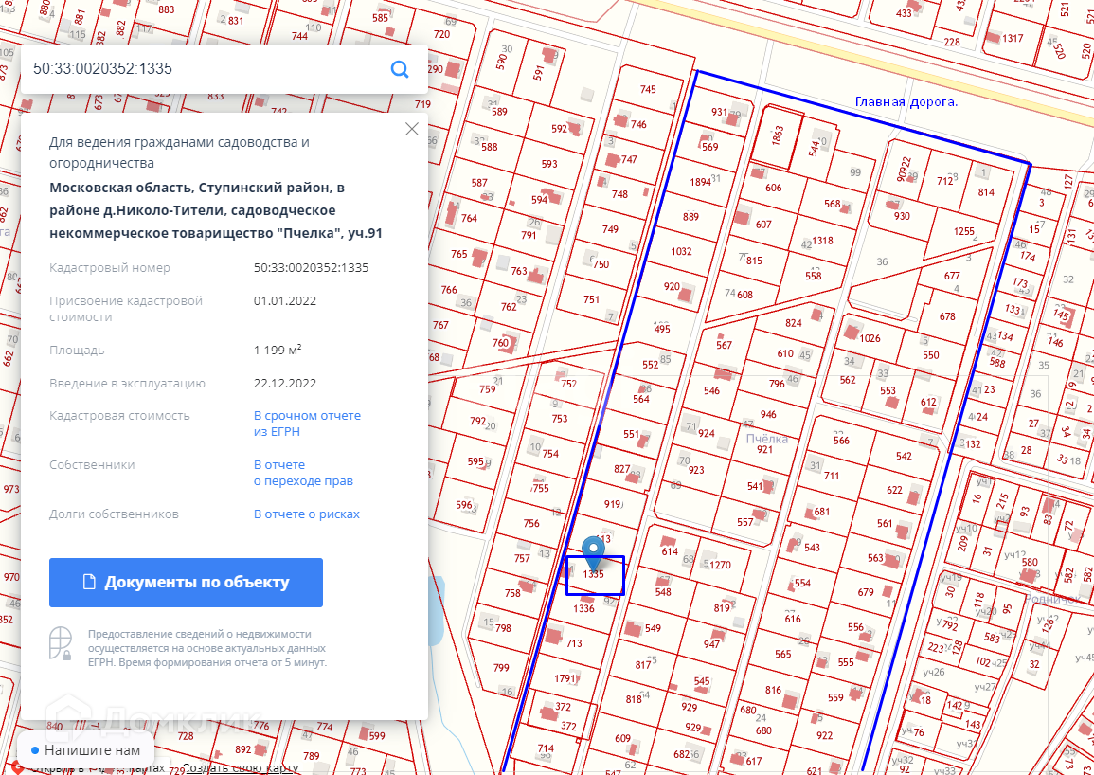Viewport: 1094px width, 775px height.
Task: Click the 'Главная дорога.' map label
Action: (906, 102)
